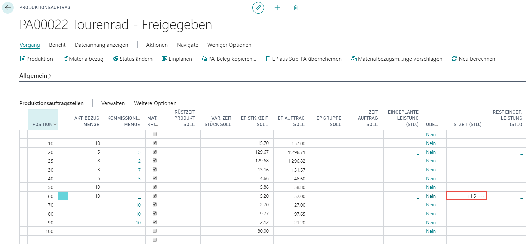Click PA-Beleg kopieren action
The width and height of the screenshot is (528, 244).
tap(229, 59)
